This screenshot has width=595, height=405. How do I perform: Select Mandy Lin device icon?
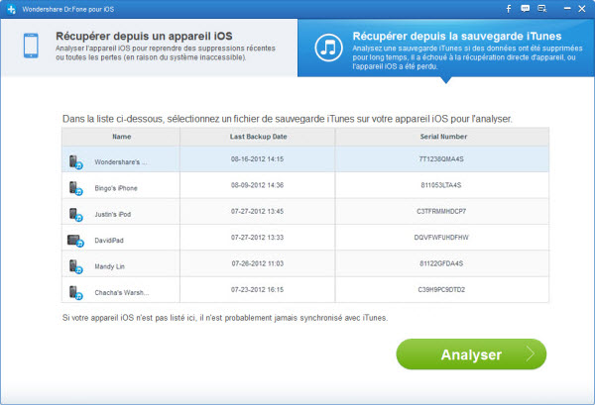click(x=75, y=266)
